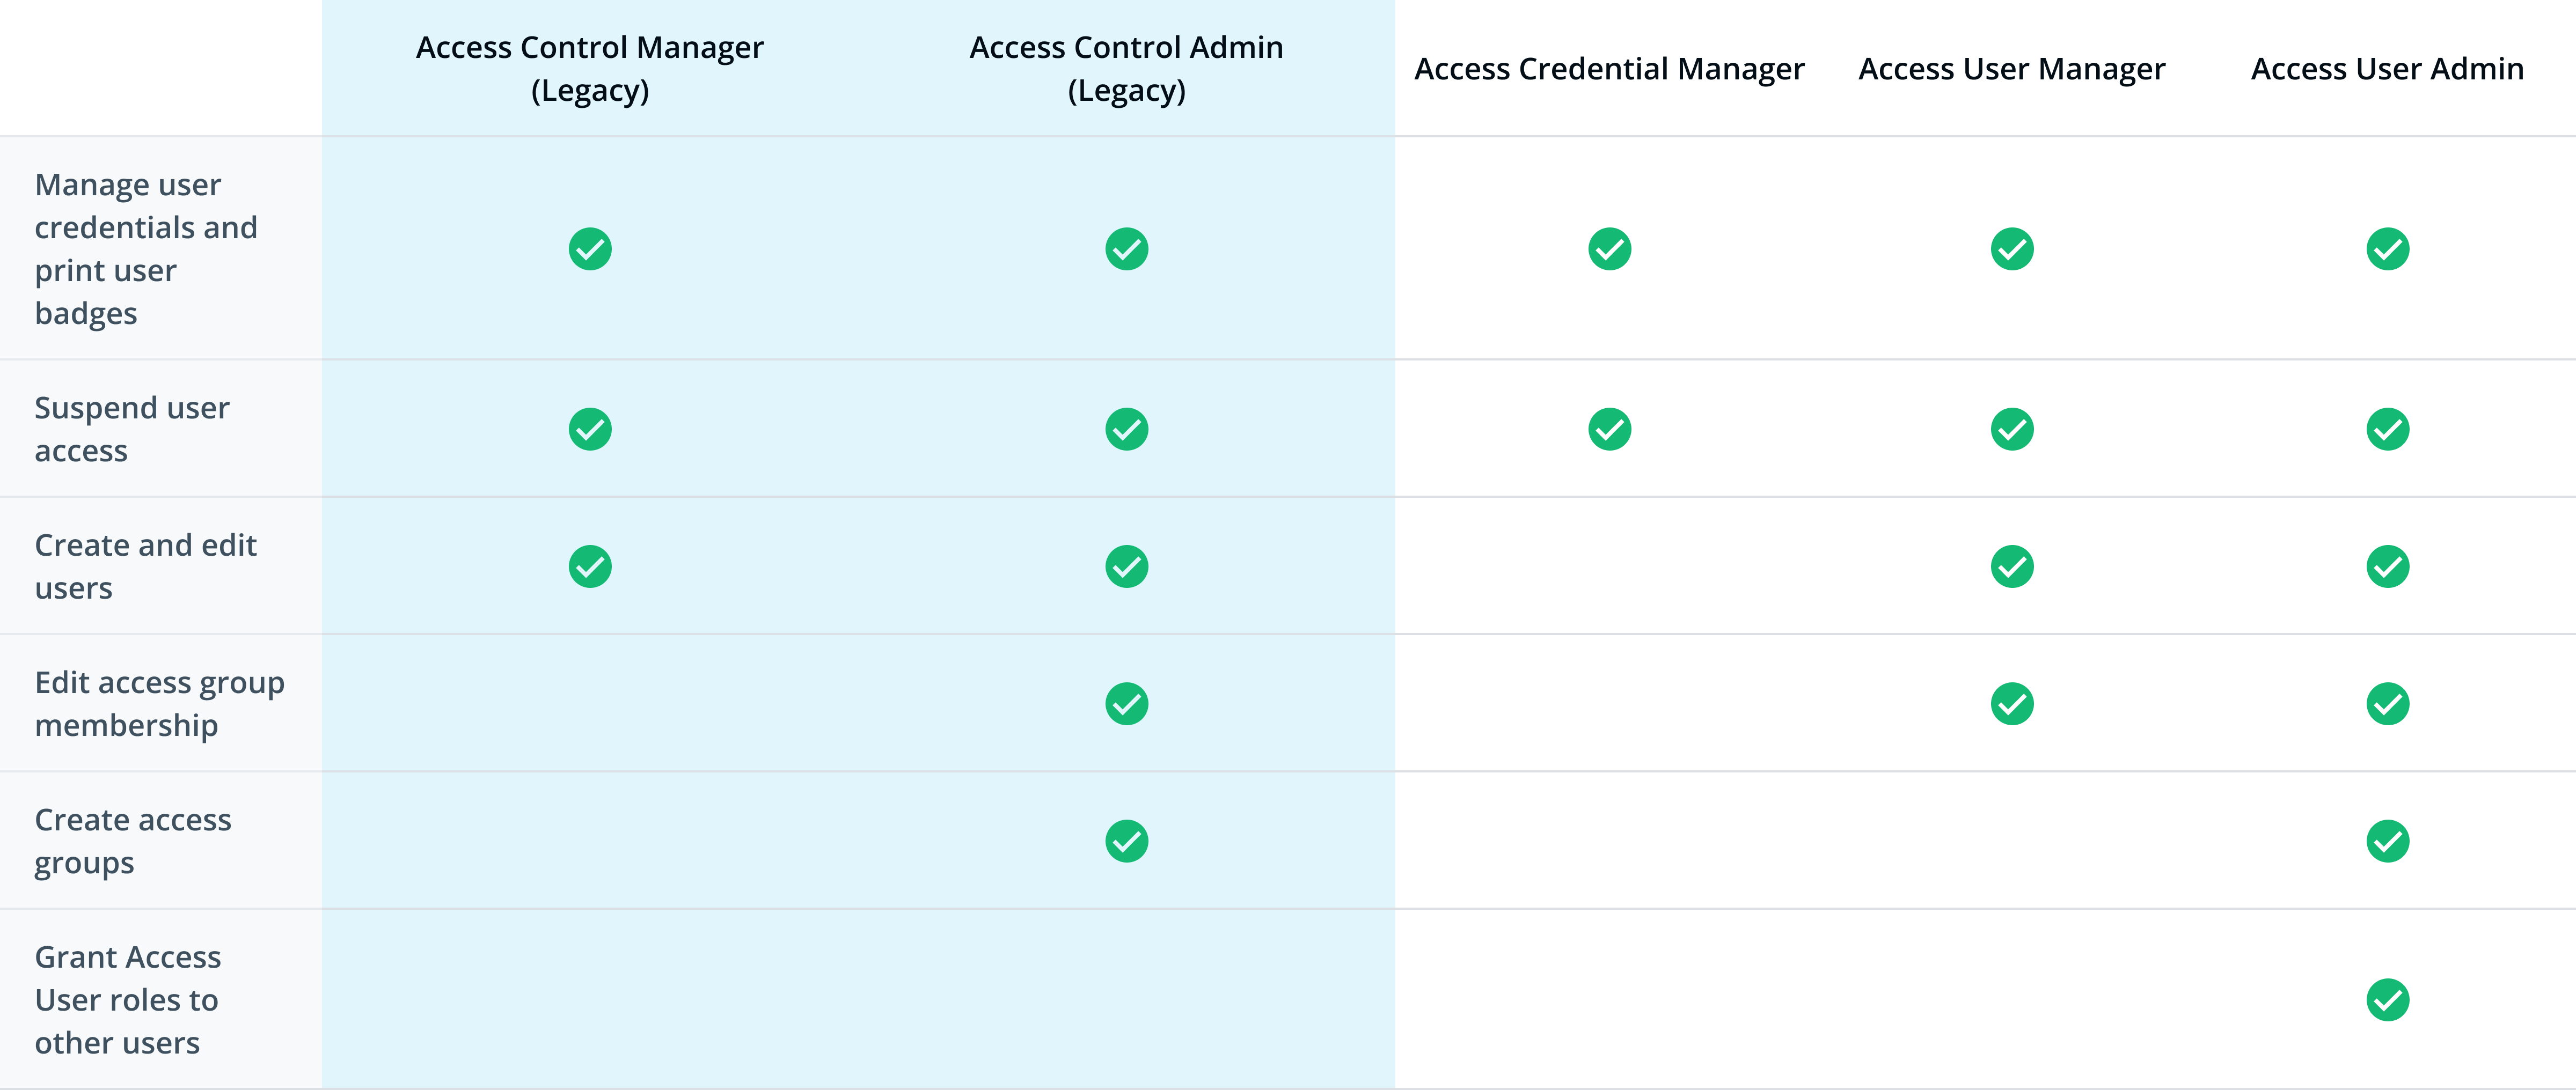Select the Access Control Manager (Legacy) column header
The width and height of the screenshot is (2576, 1090).
point(590,68)
